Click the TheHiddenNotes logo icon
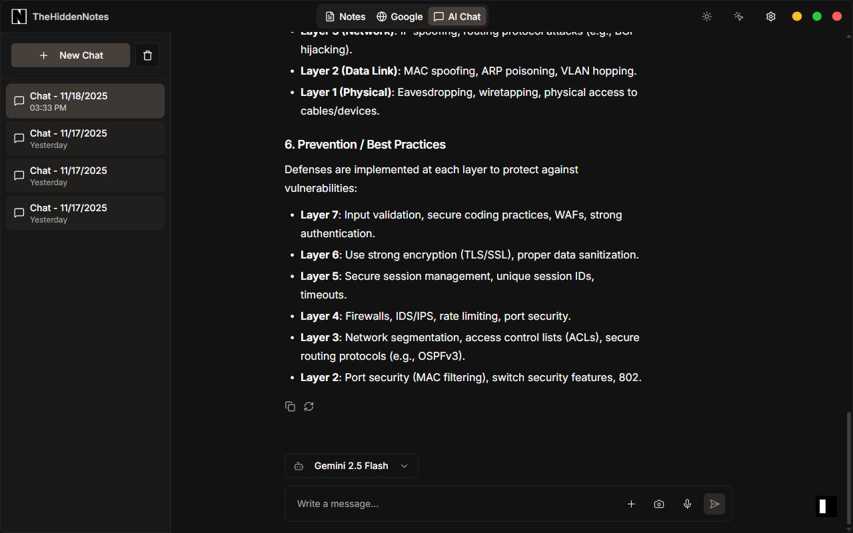The height and width of the screenshot is (533, 853). 19,16
